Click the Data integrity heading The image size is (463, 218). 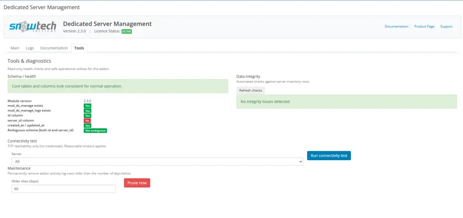click(x=248, y=76)
